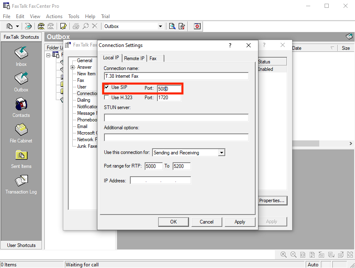This screenshot has width=355, height=268.
Task: Click the red record toolbar icon
Action: [197, 26]
